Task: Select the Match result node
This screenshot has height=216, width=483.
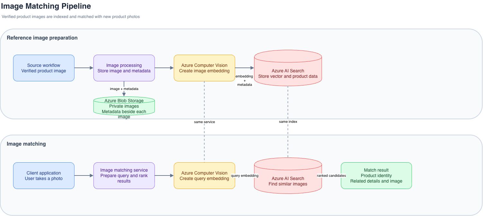Action: click(376, 175)
